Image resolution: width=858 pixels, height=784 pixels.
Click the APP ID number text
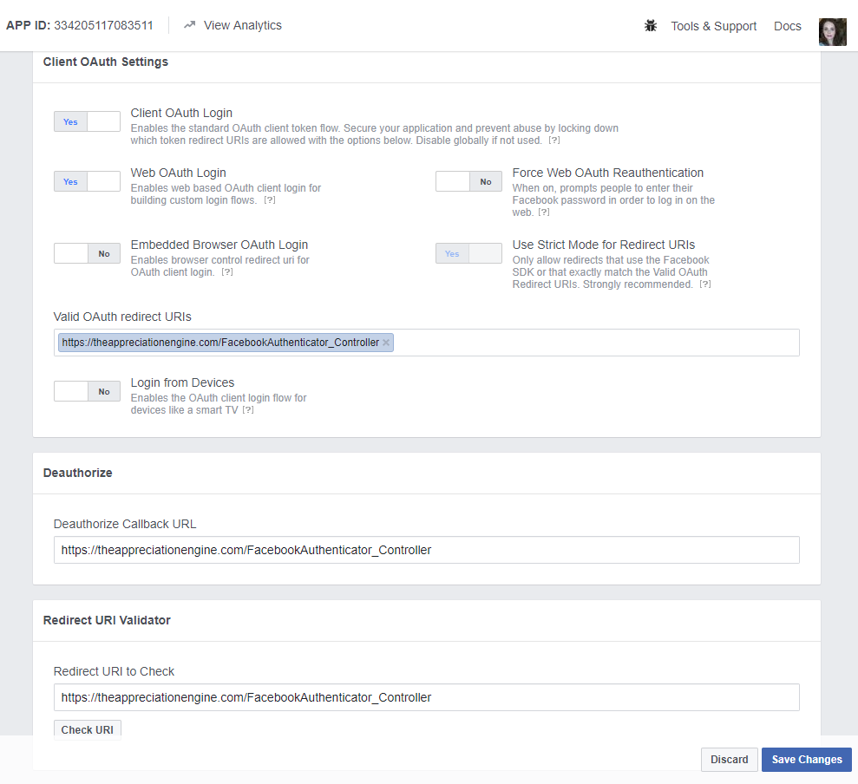pos(103,26)
